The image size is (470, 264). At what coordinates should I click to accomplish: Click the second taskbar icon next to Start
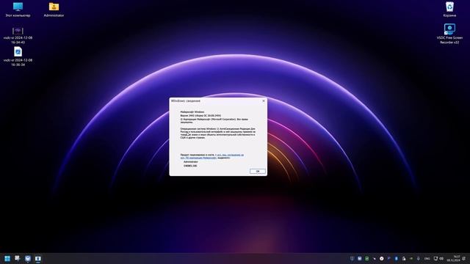coord(18,258)
